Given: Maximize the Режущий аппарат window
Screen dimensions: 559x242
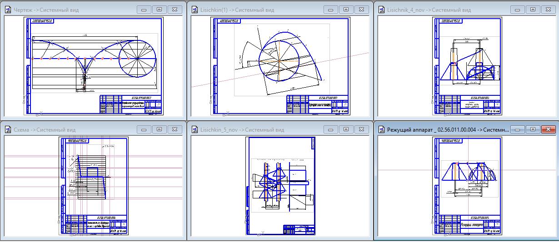Looking at the screenshot, I should [x=533, y=129].
